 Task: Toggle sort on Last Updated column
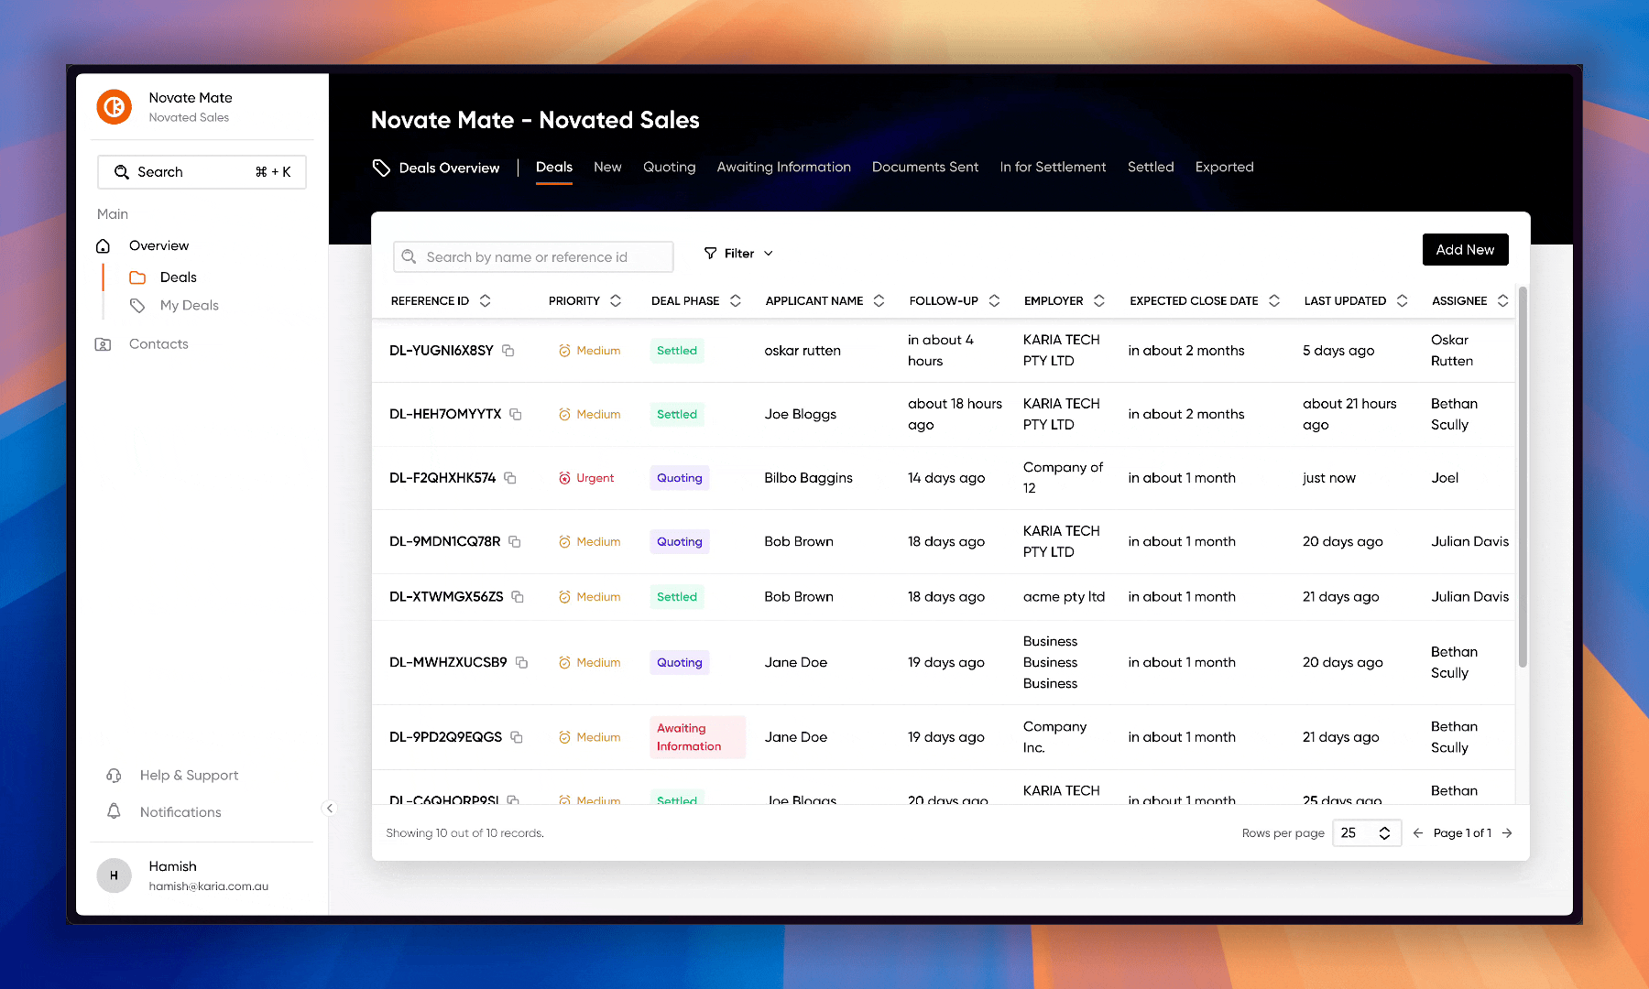(x=1402, y=300)
